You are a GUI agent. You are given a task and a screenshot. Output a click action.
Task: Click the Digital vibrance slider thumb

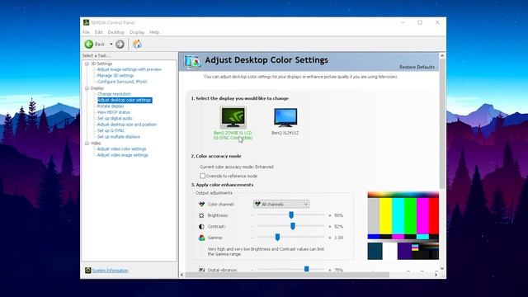[306, 269]
